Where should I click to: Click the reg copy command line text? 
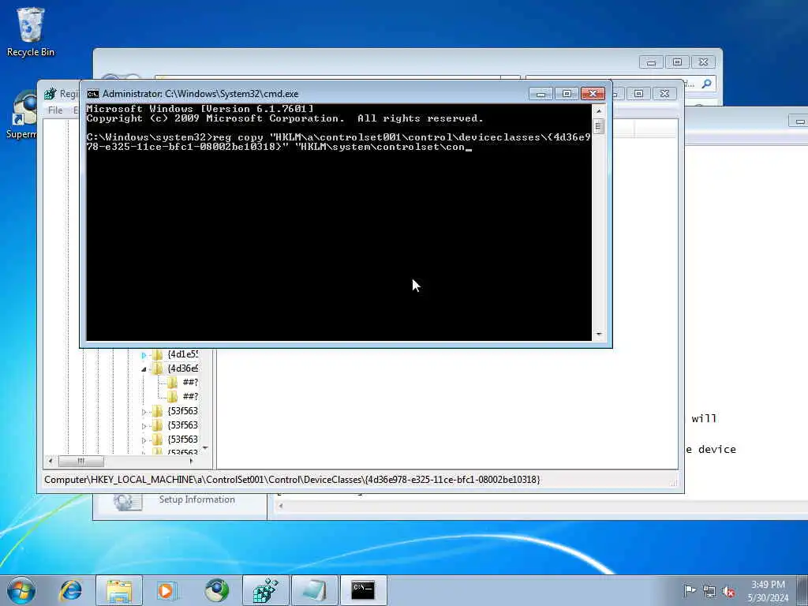tap(339, 142)
